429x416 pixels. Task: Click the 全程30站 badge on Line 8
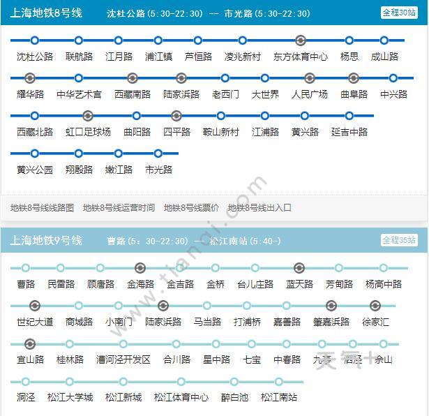399,13
